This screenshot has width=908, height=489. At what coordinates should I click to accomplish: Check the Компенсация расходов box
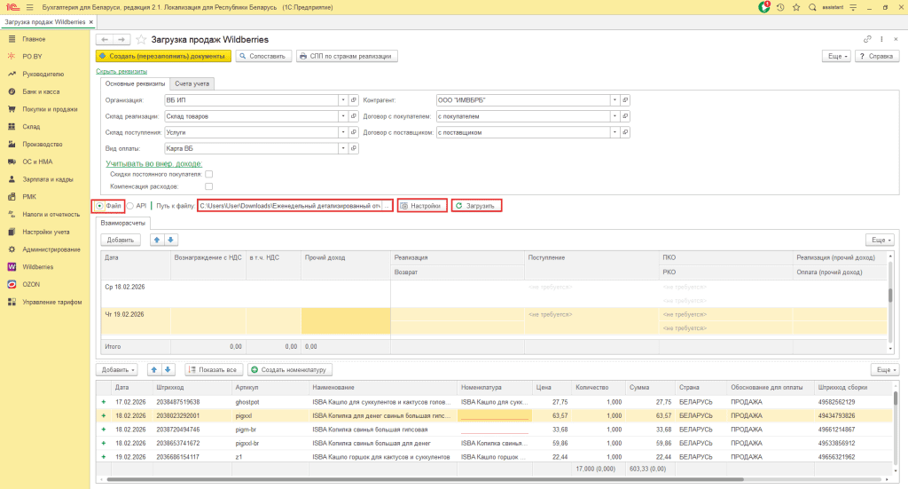[208, 186]
